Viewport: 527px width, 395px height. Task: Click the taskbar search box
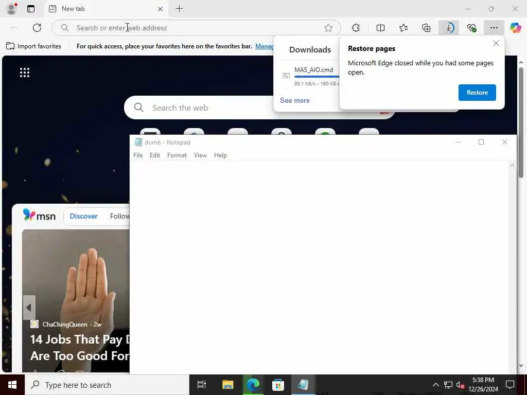(x=107, y=385)
